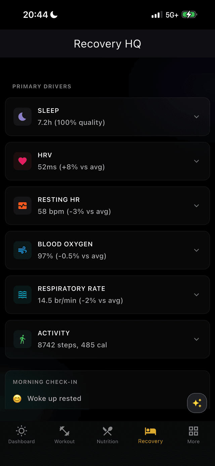The image size is (215, 466).
Task: Expand the Activity card chevron
Action: pos(197,339)
